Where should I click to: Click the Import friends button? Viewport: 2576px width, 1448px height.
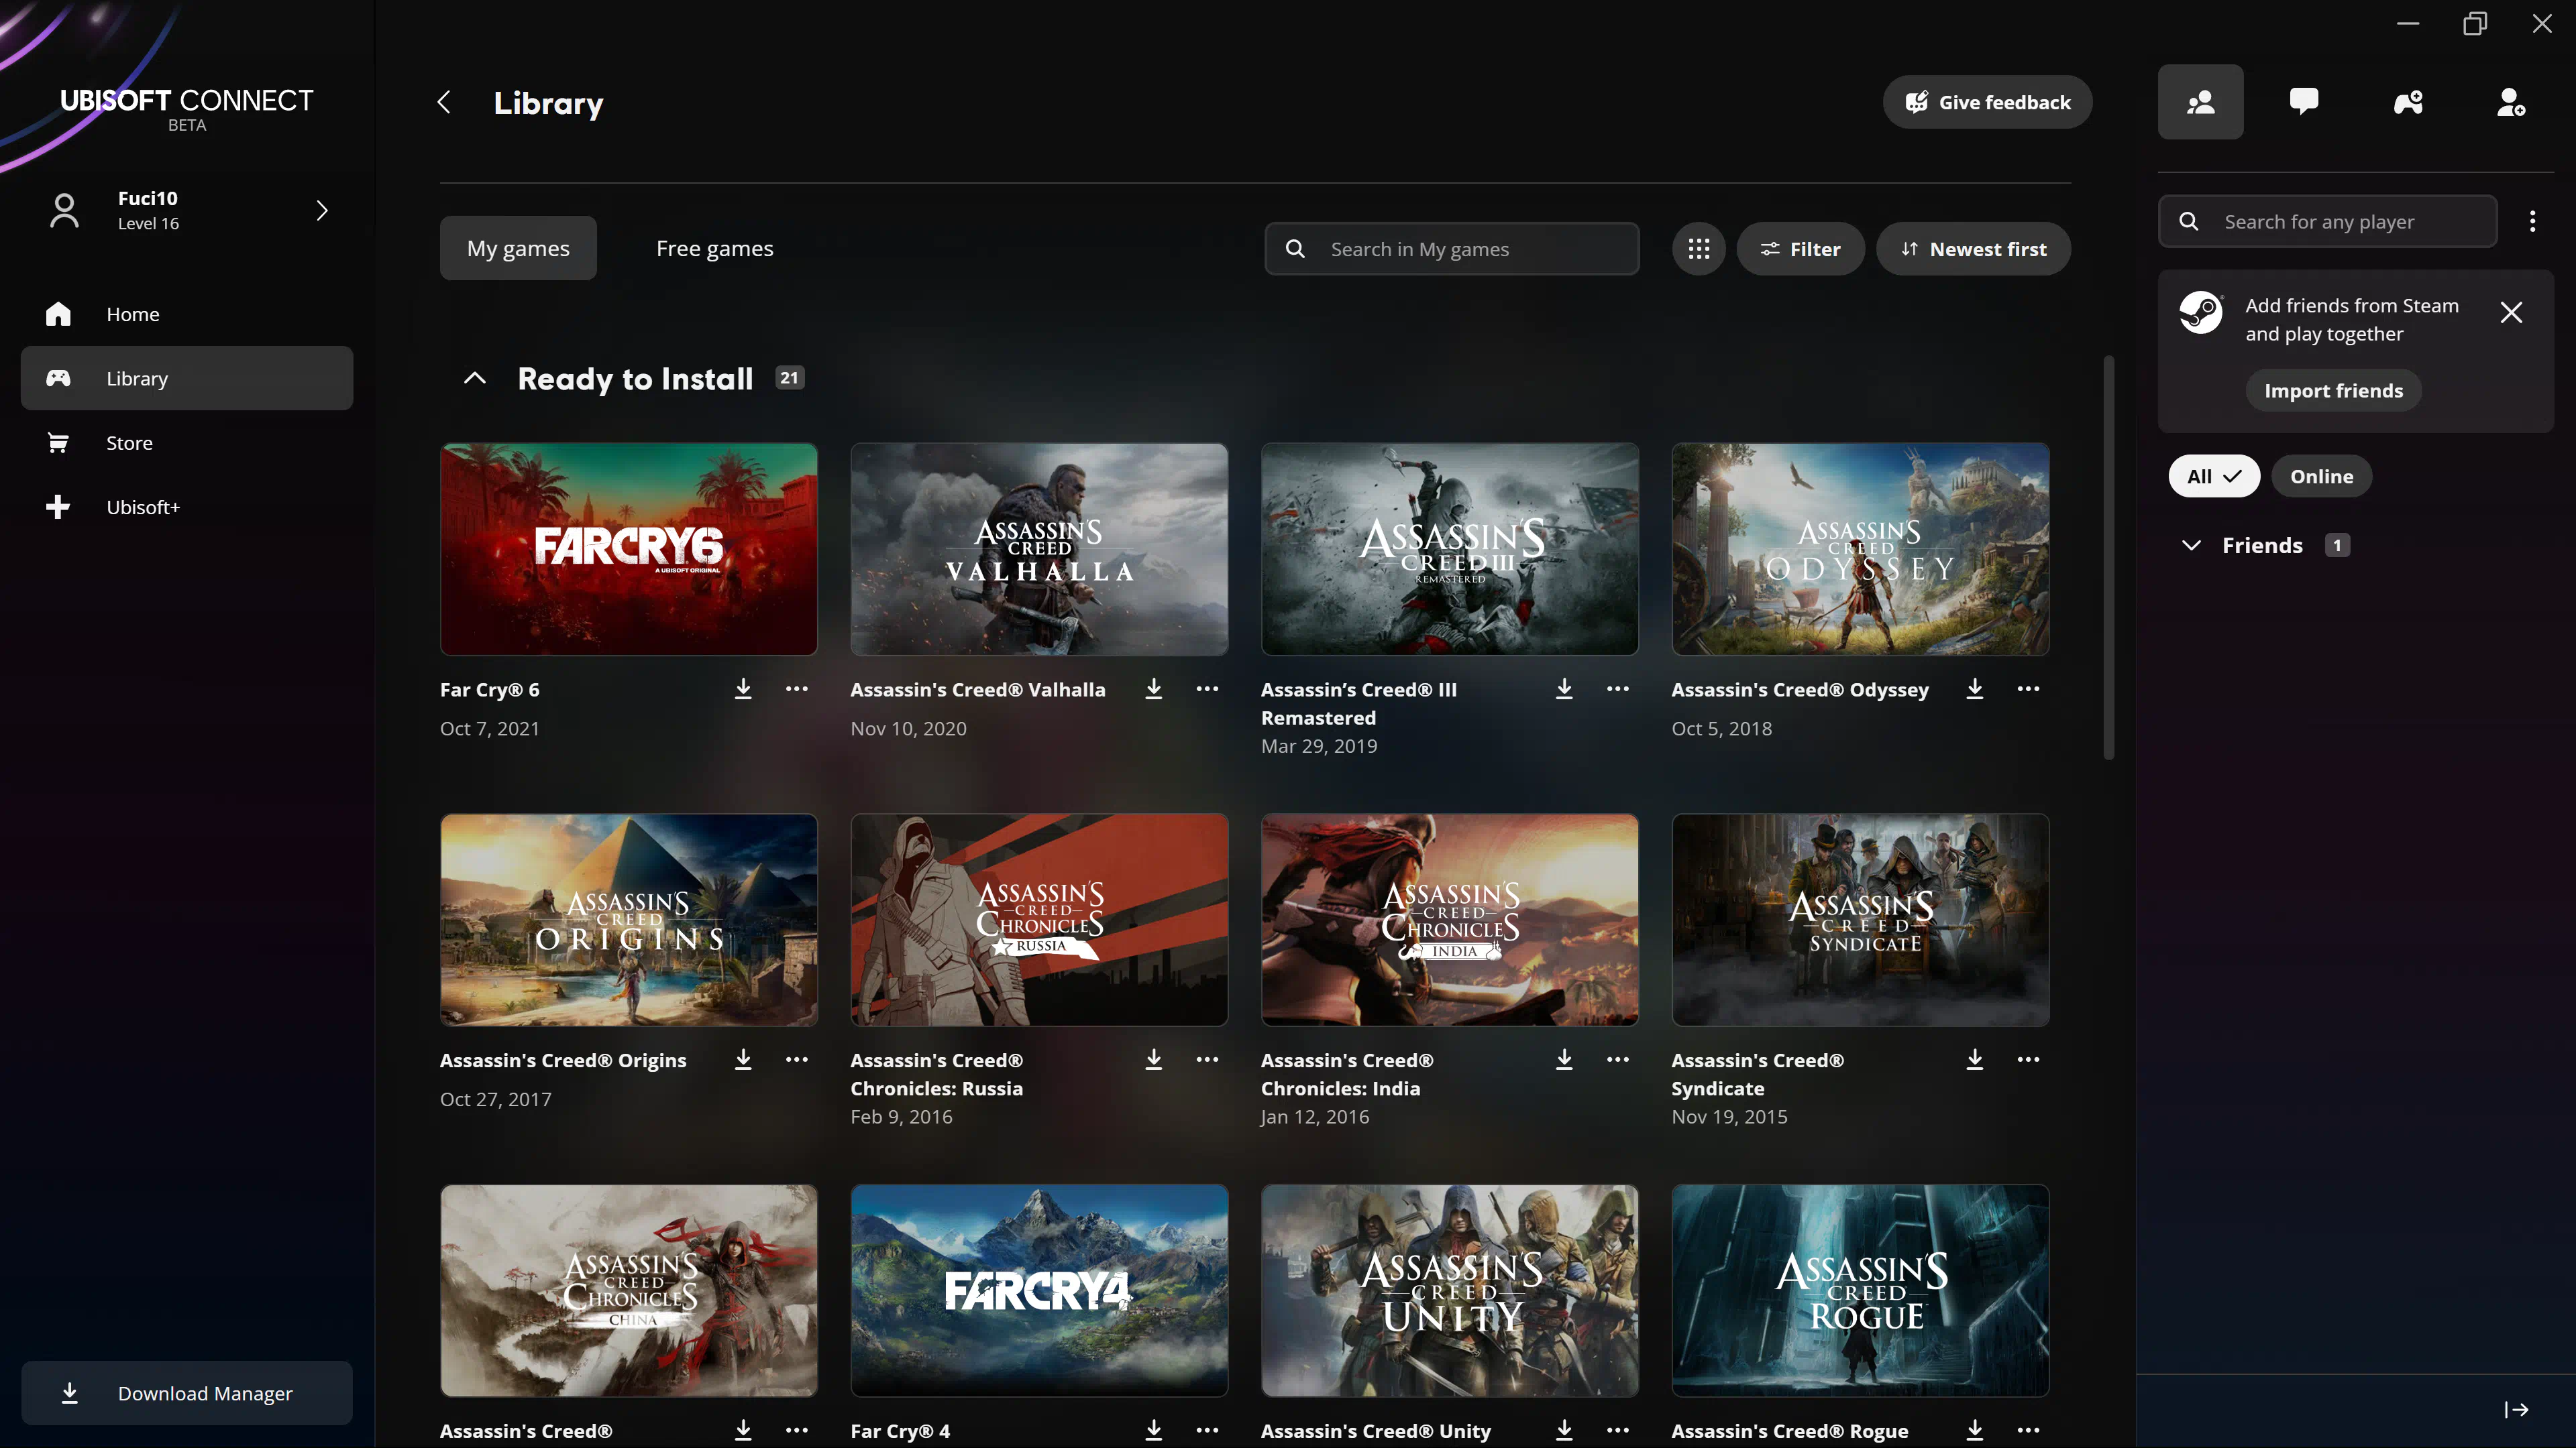click(2333, 391)
